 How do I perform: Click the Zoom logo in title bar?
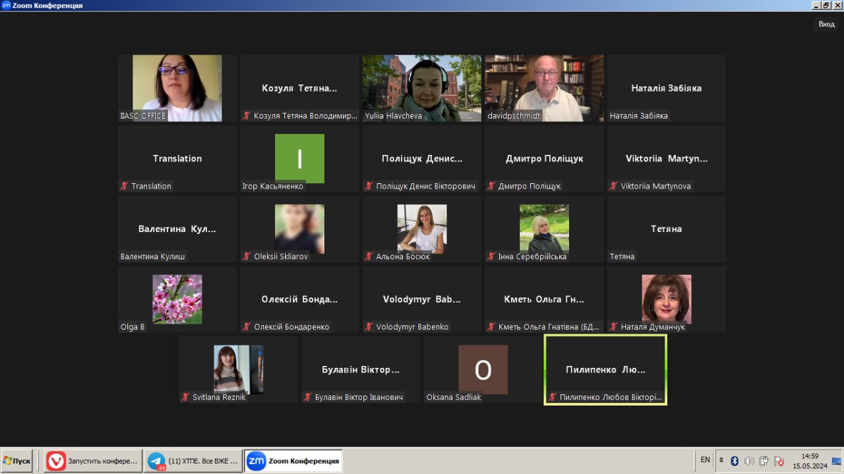pos(5,5)
